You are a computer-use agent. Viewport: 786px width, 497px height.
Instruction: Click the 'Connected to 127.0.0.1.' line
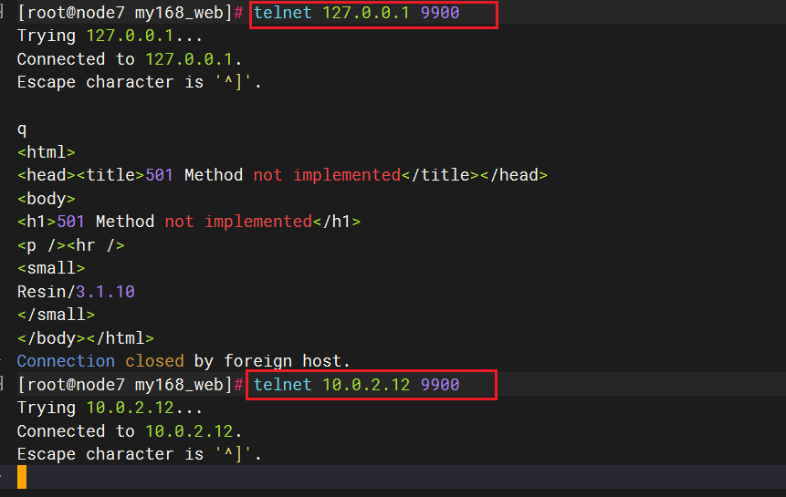[128, 59]
